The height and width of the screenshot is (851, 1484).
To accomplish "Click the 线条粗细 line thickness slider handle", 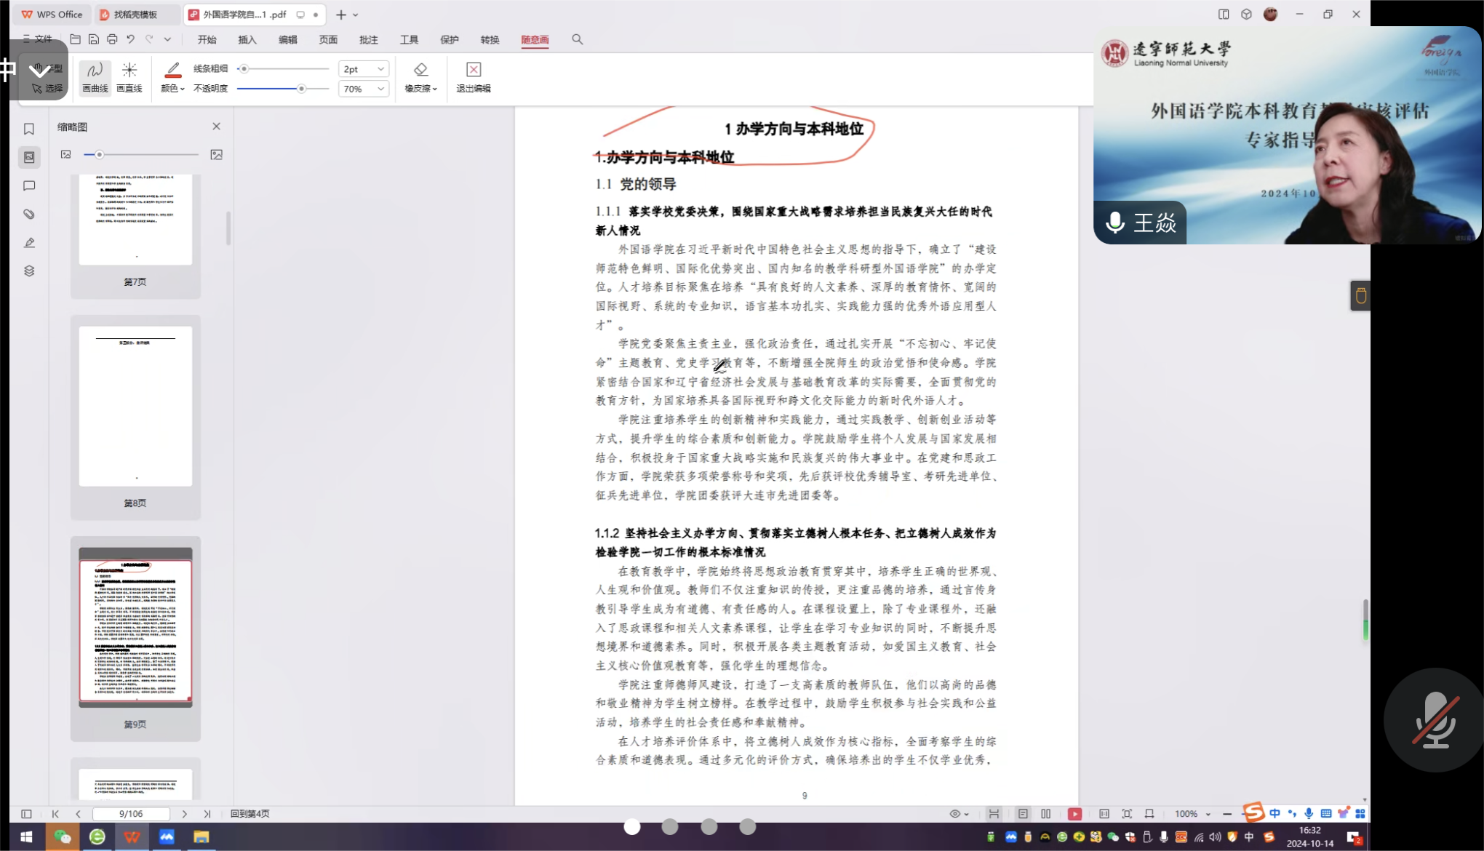I will (x=244, y=68).
